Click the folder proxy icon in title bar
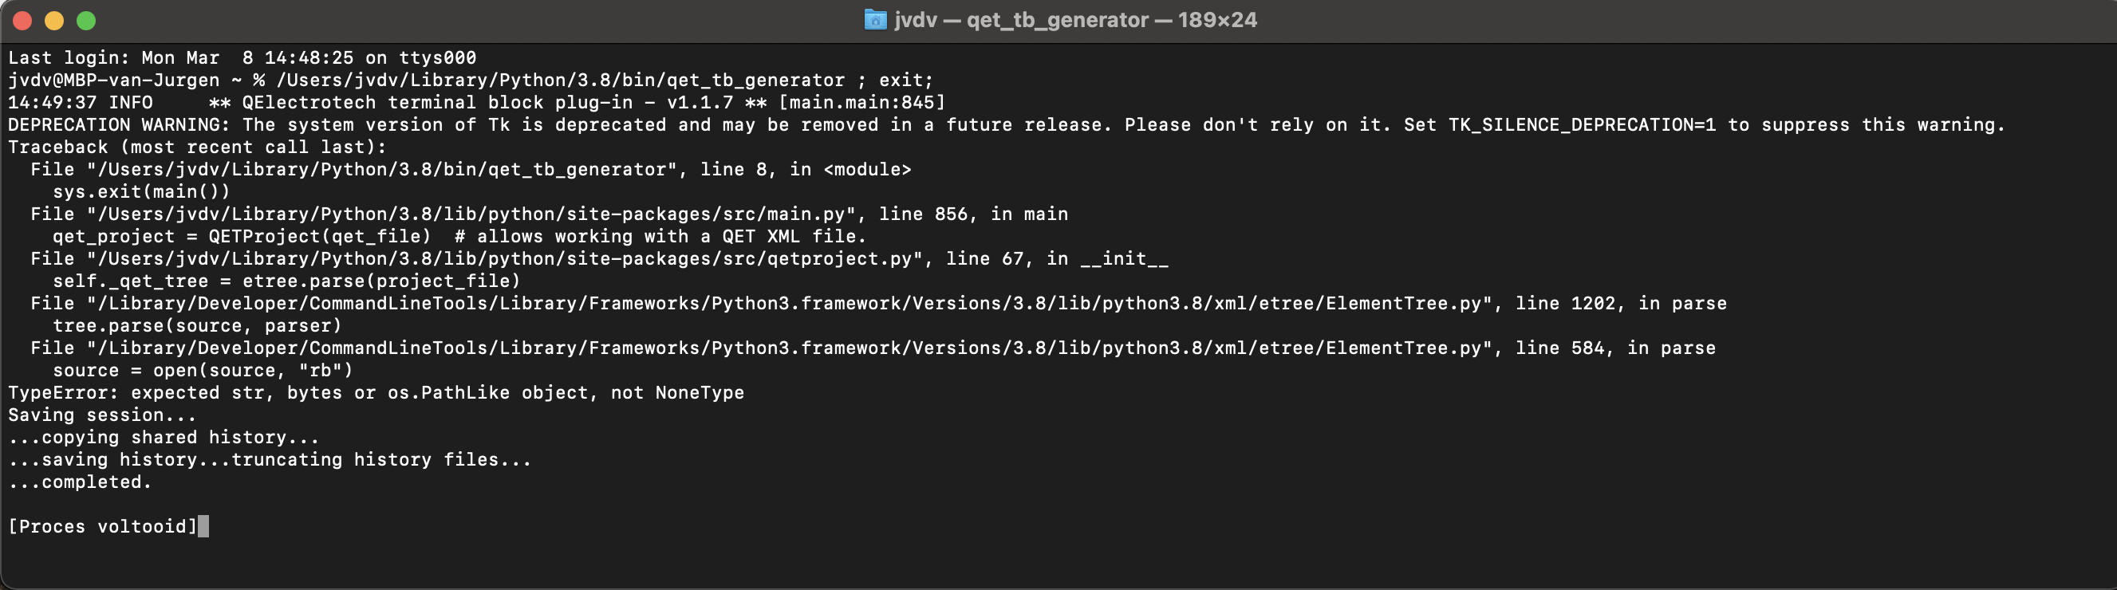The image size is (2117, 590). pos(875,20)
